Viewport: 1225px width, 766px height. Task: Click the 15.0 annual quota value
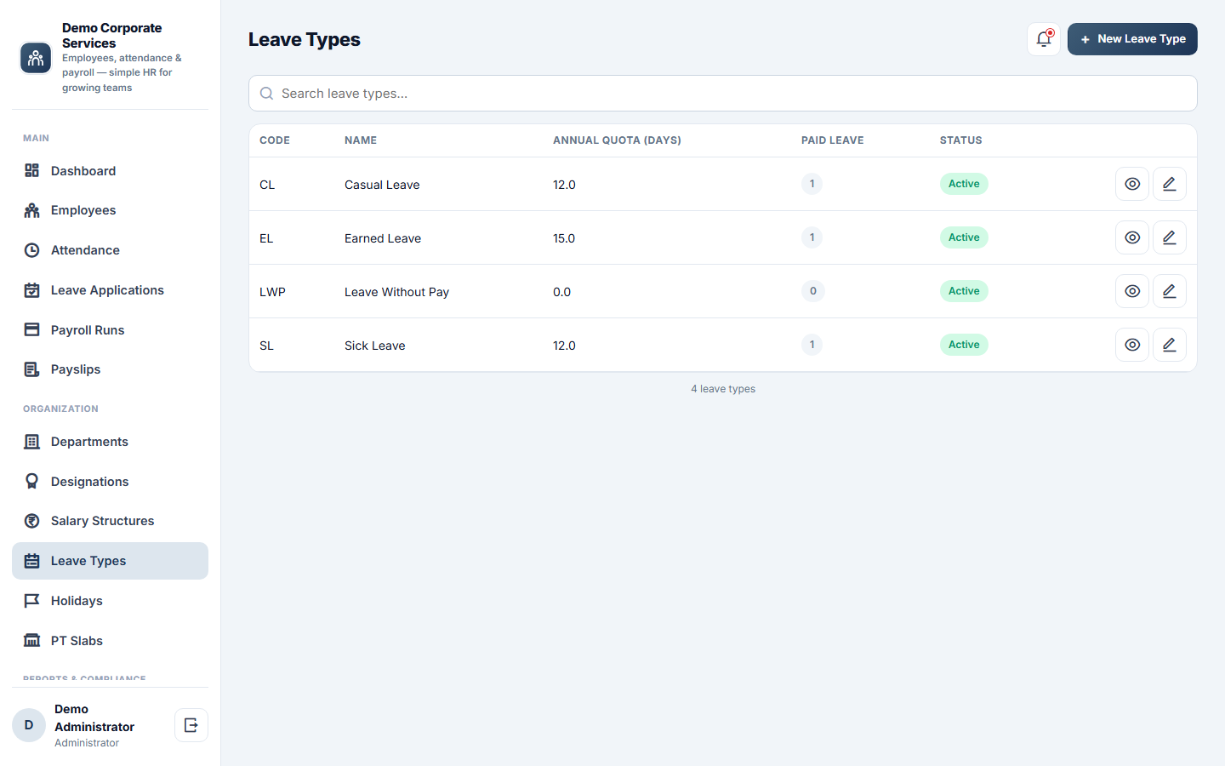pos(564,238)
